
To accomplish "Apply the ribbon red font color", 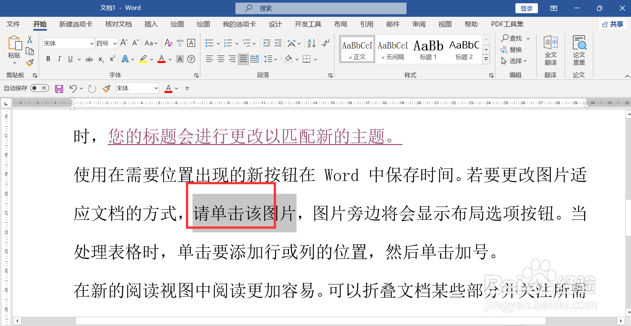I will point(161,59).
